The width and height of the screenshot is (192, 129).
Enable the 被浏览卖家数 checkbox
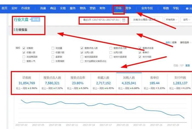click(x=82, y=57)
